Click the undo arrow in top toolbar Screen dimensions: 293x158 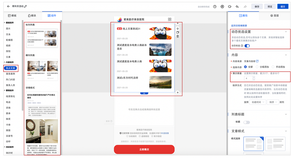coord(237,7)
